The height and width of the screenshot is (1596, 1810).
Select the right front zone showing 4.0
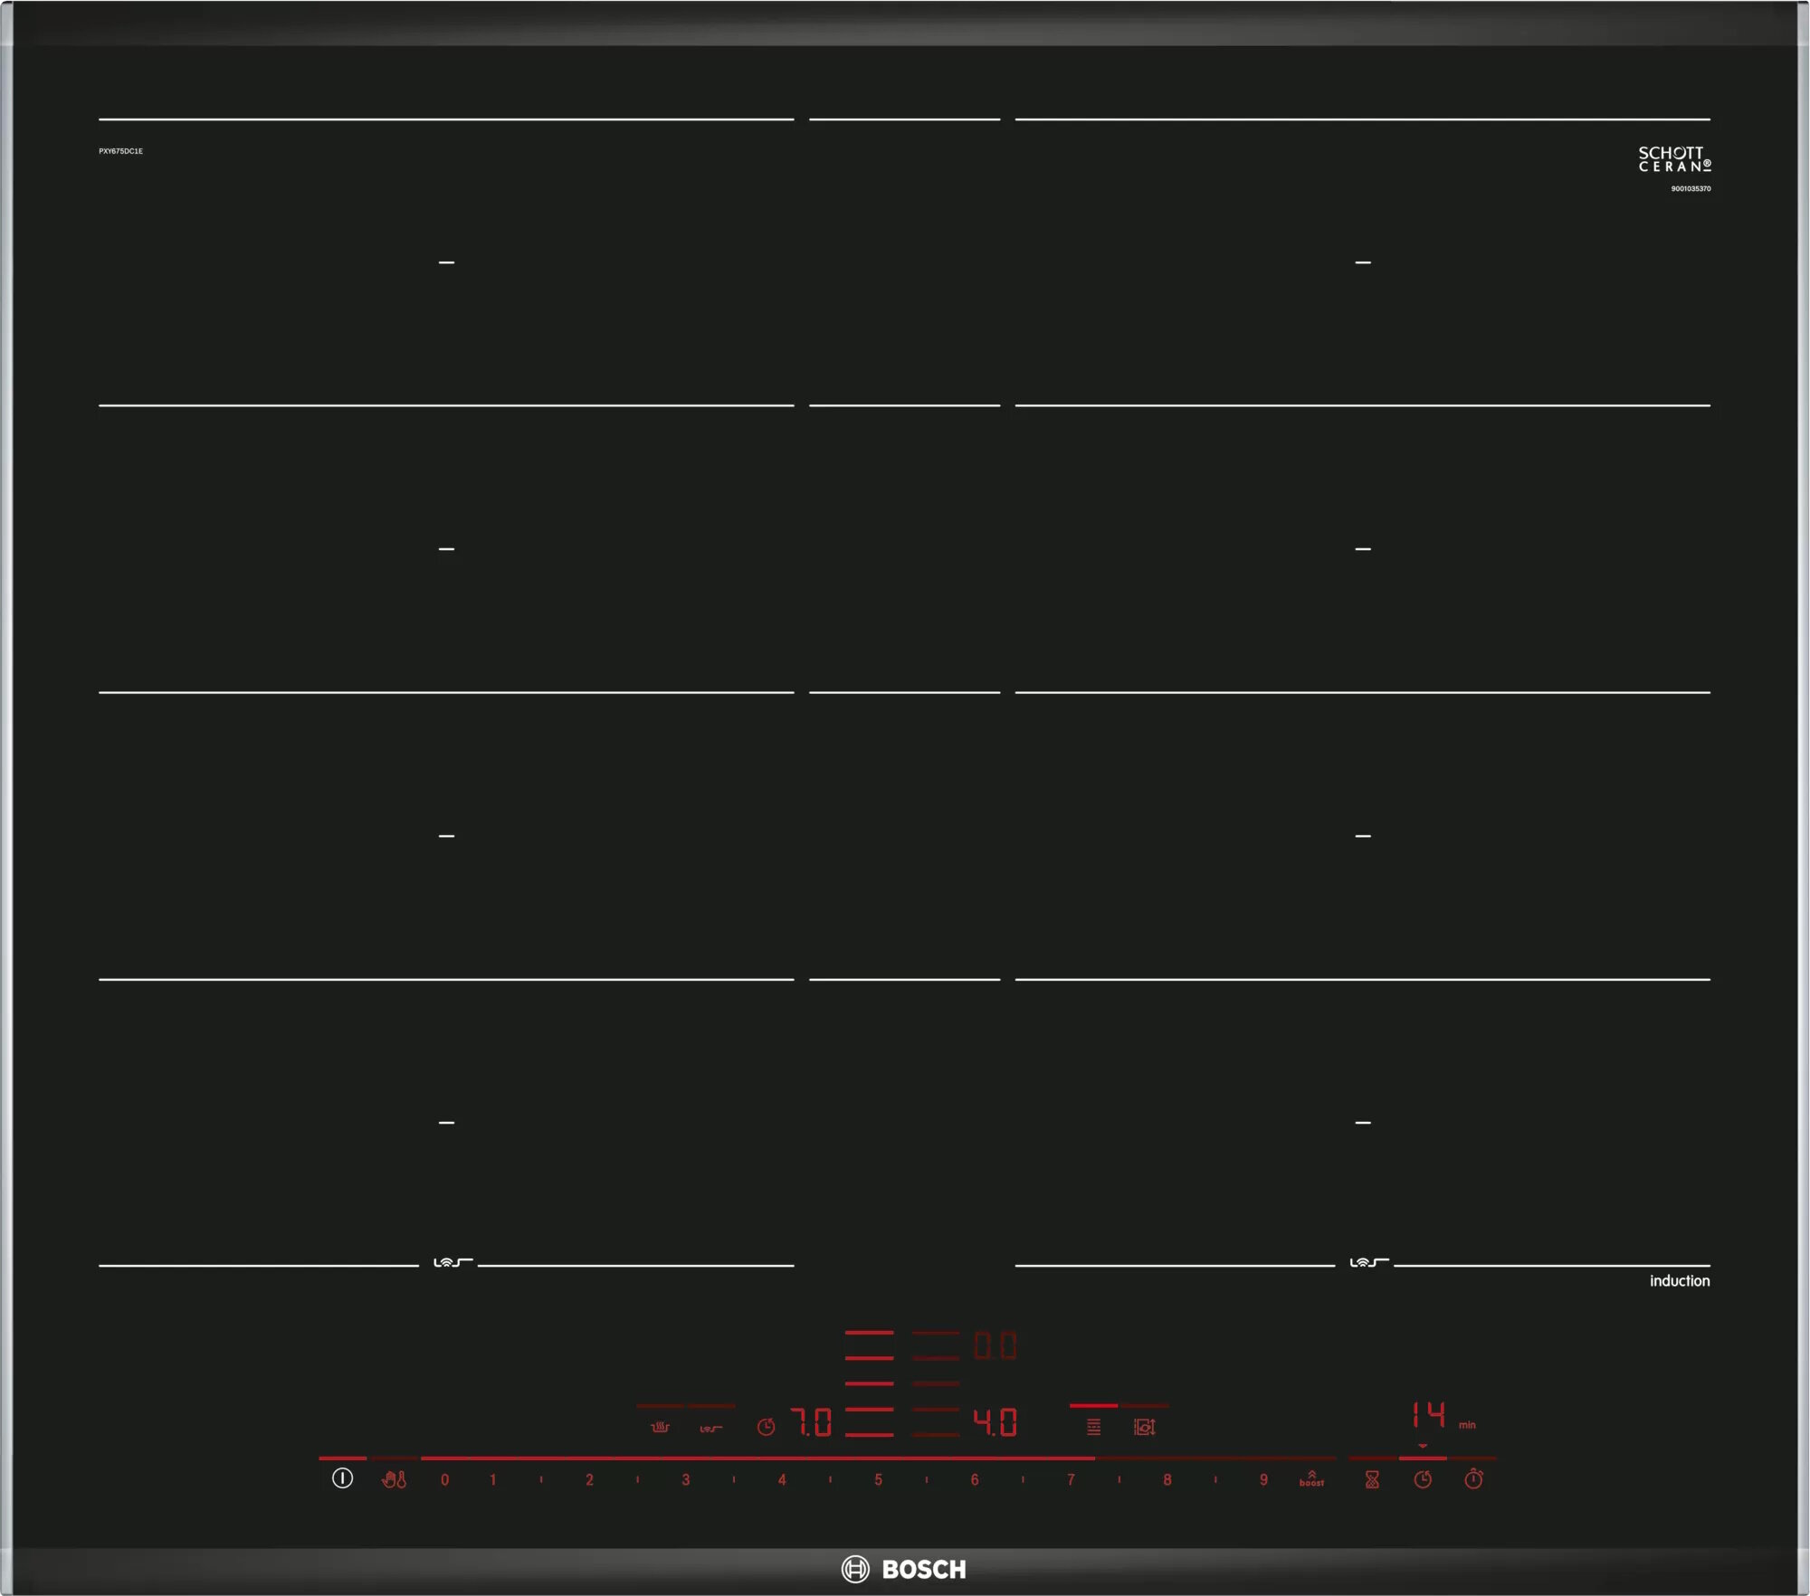(x=995, y=1422)
